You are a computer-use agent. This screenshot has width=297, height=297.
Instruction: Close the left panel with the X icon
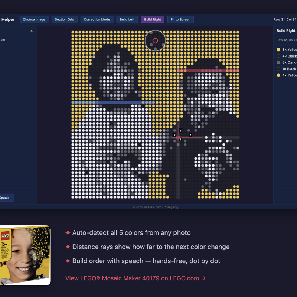pyautogui.click(x=32, y=31)
